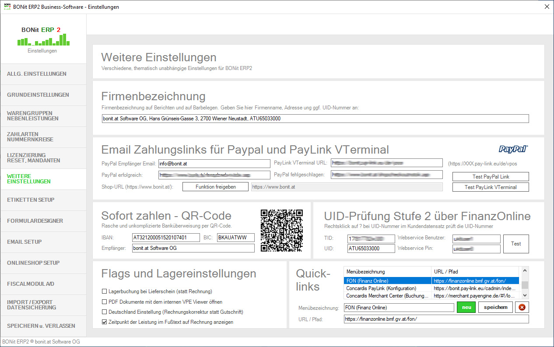Click the https://merchant.payengine.de URL cell
554x347 pixels.
point(476,296)
